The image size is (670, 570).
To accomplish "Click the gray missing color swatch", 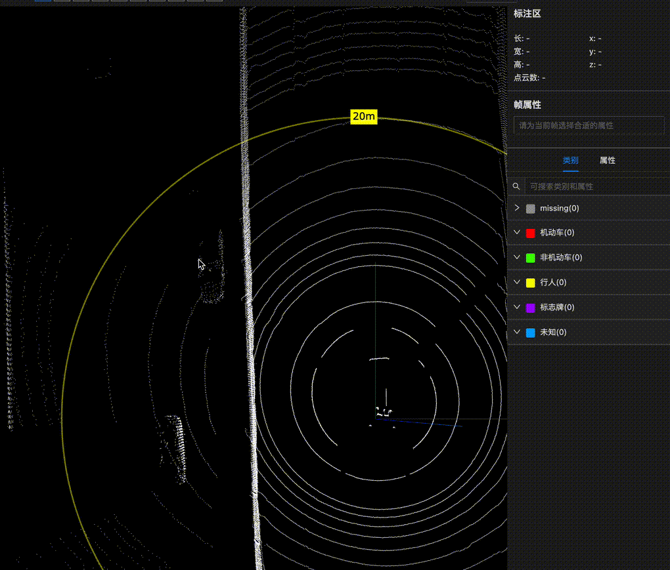I will [530, 209].
